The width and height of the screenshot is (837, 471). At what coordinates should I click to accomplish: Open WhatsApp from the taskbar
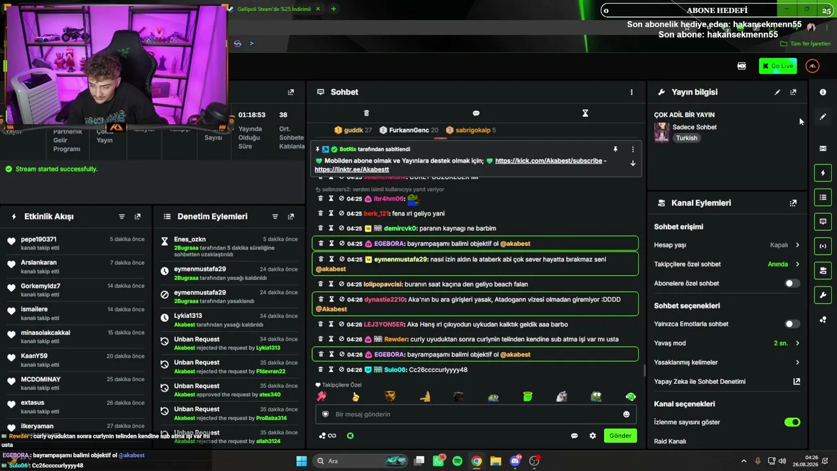[438, 461]
